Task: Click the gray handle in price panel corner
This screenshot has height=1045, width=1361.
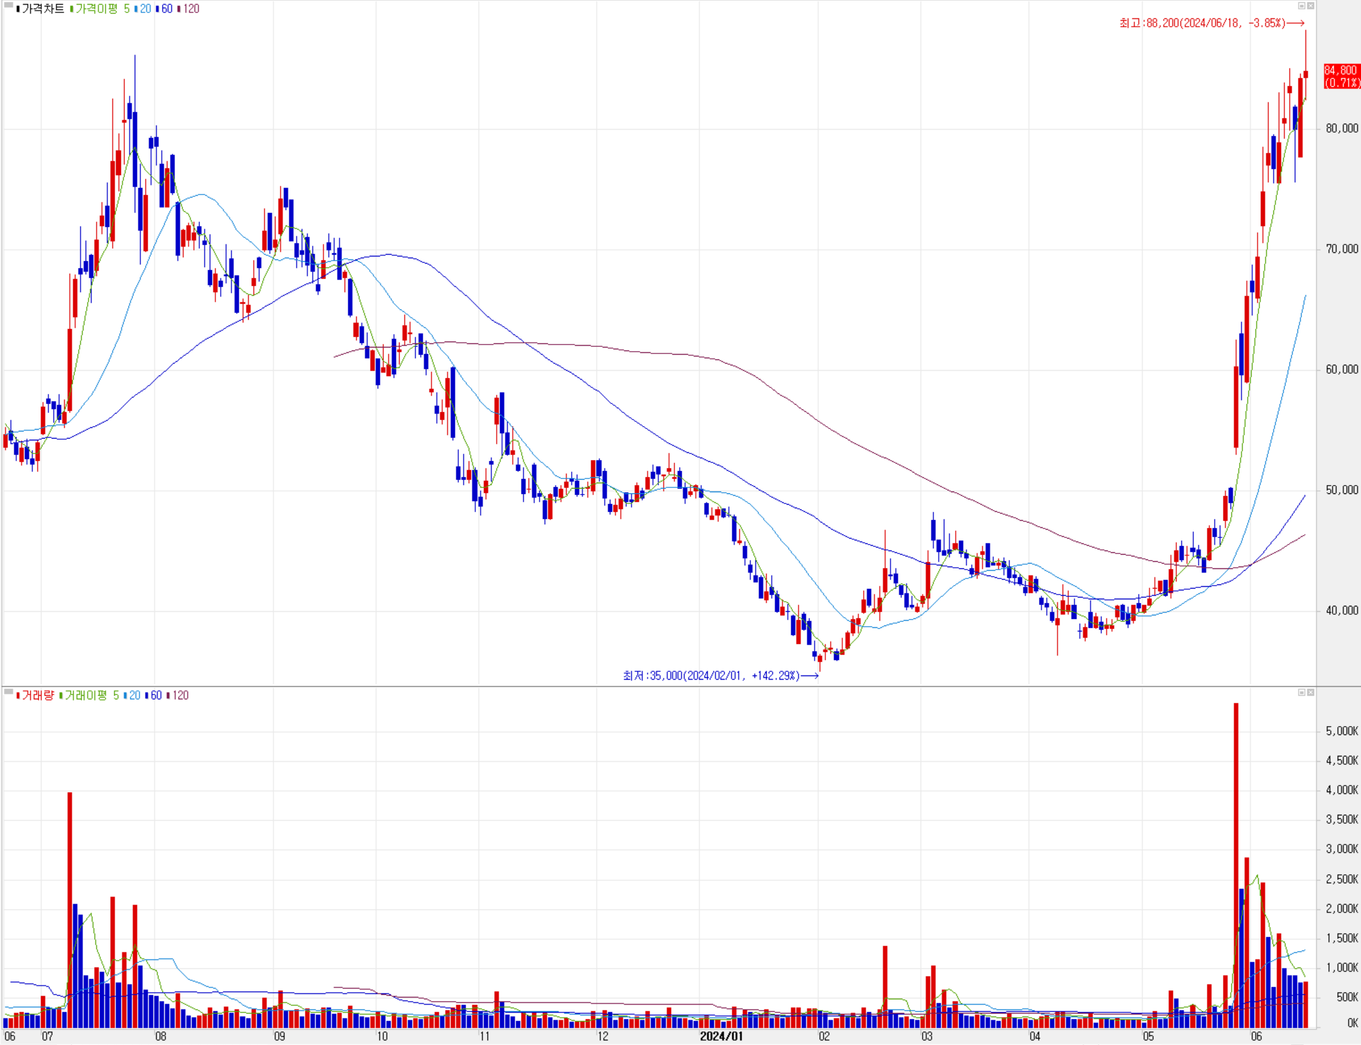Action: tap(8, 5)
